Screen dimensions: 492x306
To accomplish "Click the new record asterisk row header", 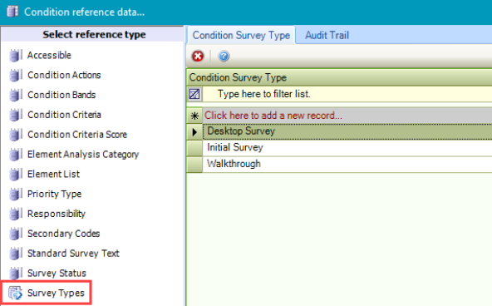I will tap(194, 116).
